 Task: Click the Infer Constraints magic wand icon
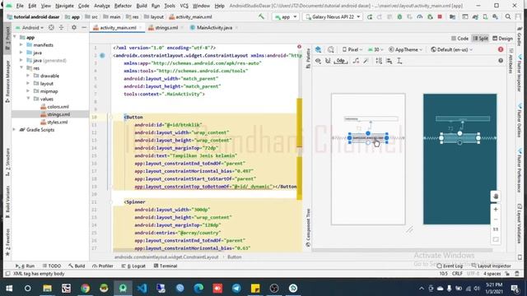tap(366, 61)
